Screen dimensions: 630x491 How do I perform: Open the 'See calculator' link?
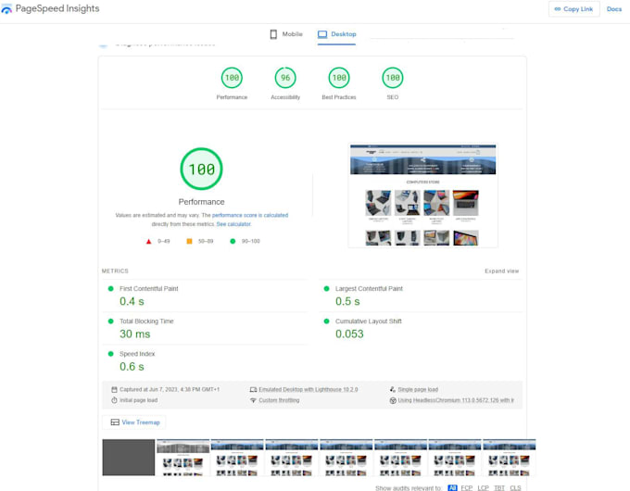(233, 224)
